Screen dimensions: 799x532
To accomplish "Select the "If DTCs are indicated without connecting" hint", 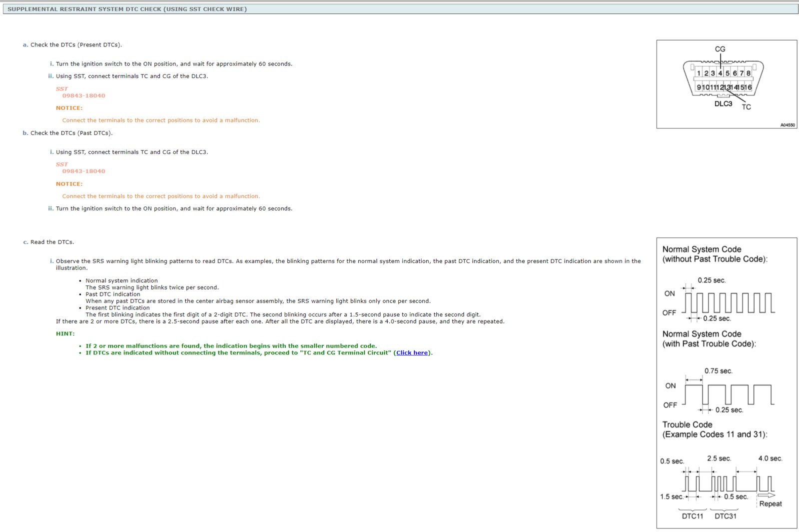I will 259,353.
